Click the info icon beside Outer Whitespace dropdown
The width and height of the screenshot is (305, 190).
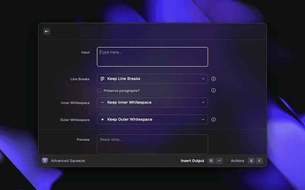[213, 120]
